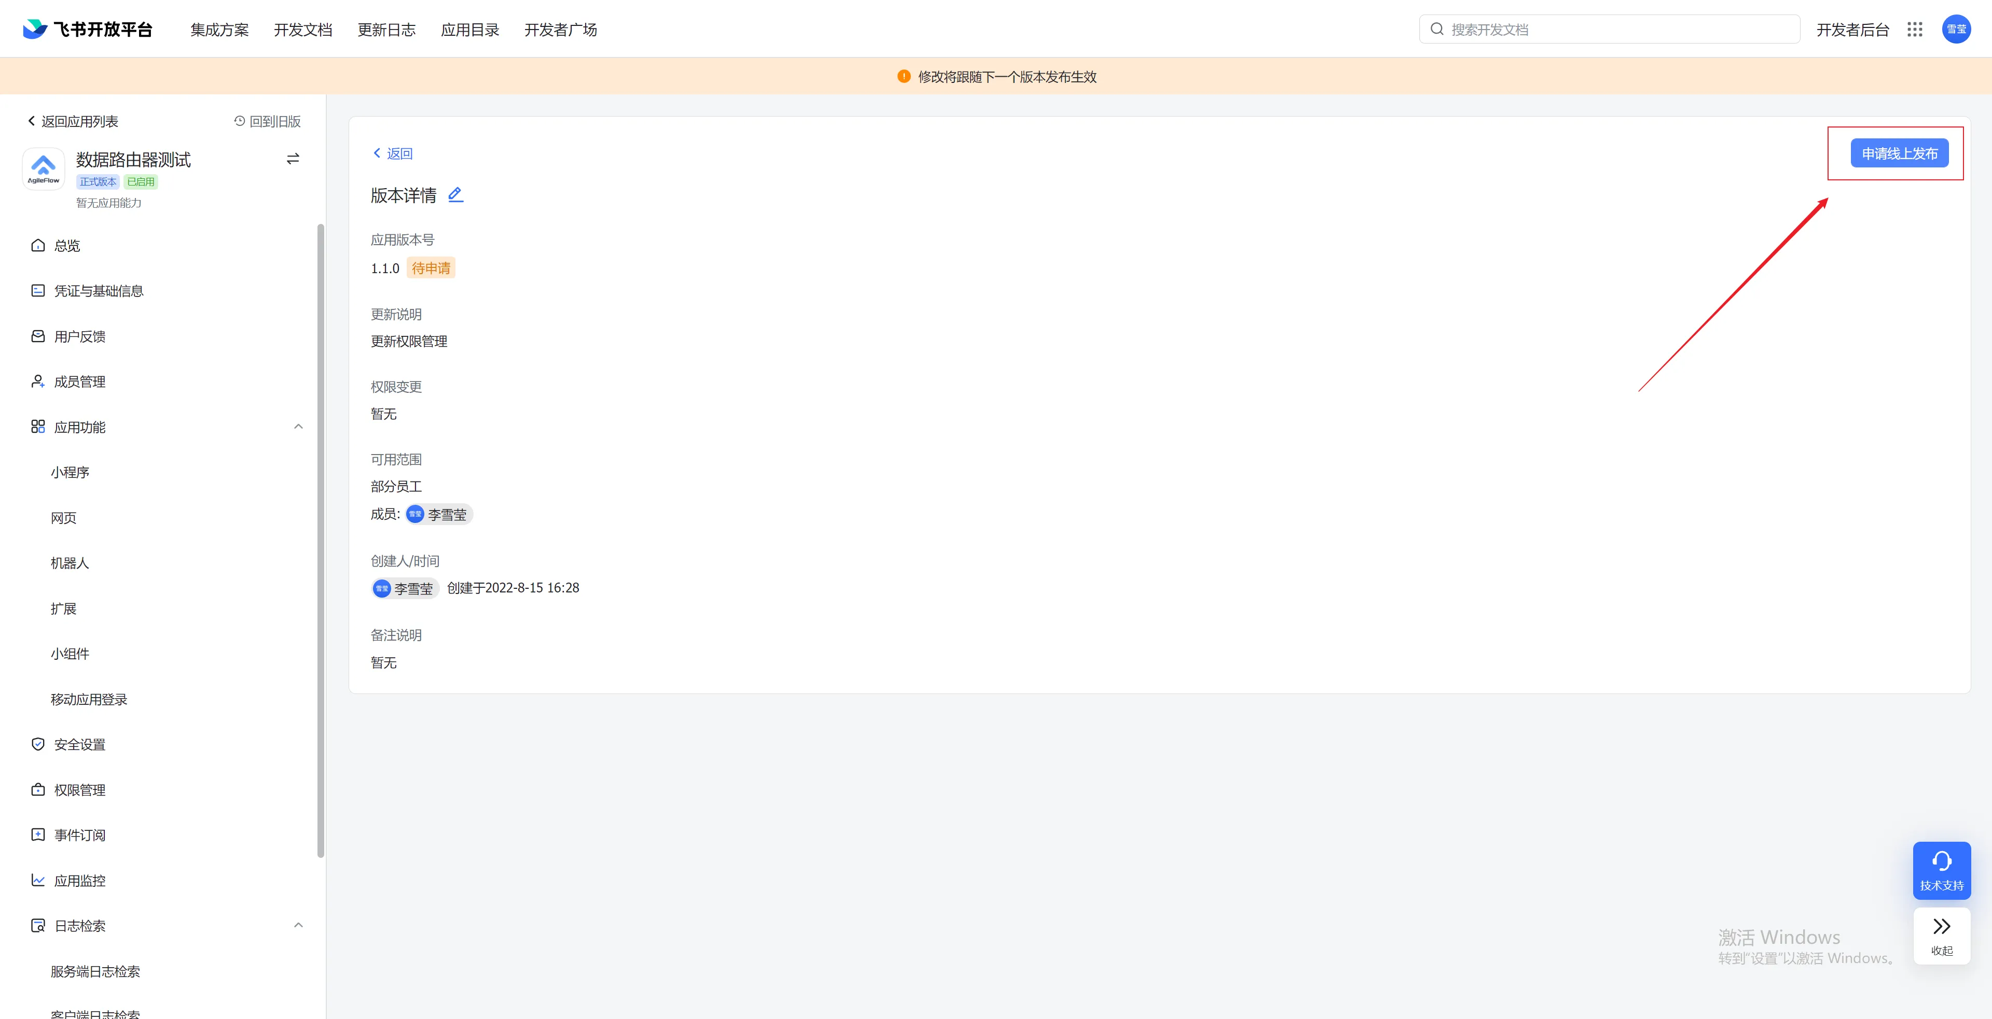Viewport: 1992px width, 1019px height.
Task: Click the edit pencil next to 版本详情
Action: [455, 195]
